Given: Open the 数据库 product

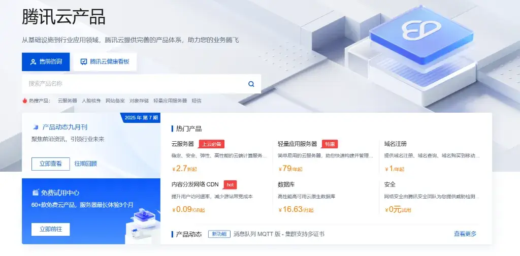Looking at the screenshot, I should coord(286,184).
